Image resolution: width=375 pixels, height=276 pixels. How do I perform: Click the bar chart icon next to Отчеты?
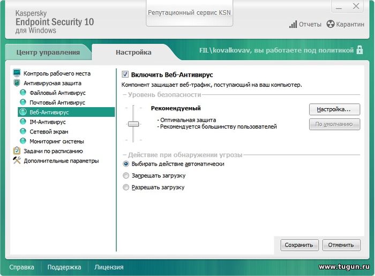[293, 24]
